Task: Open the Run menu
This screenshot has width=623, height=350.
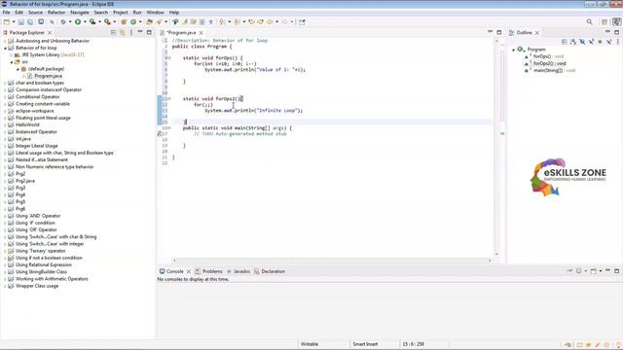Action: coord(137,13)
